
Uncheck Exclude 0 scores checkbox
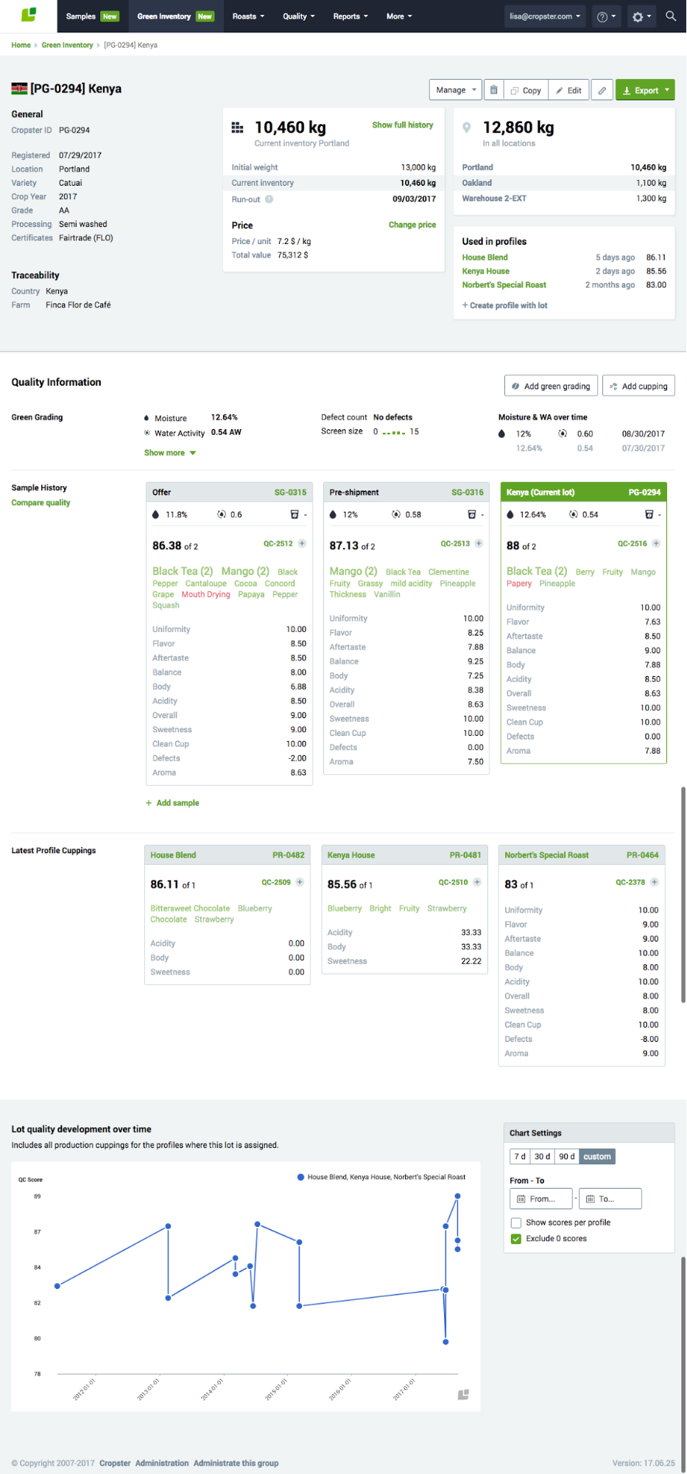[516, 1239]
